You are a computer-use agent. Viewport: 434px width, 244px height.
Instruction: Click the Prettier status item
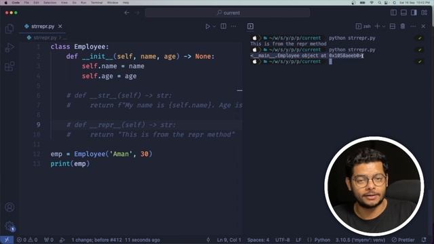(403, 240)
